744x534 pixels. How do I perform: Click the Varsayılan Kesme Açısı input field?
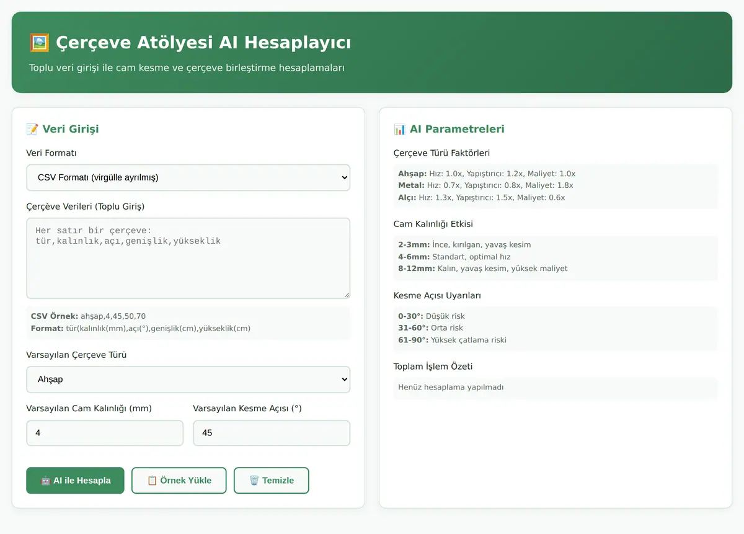272,433
